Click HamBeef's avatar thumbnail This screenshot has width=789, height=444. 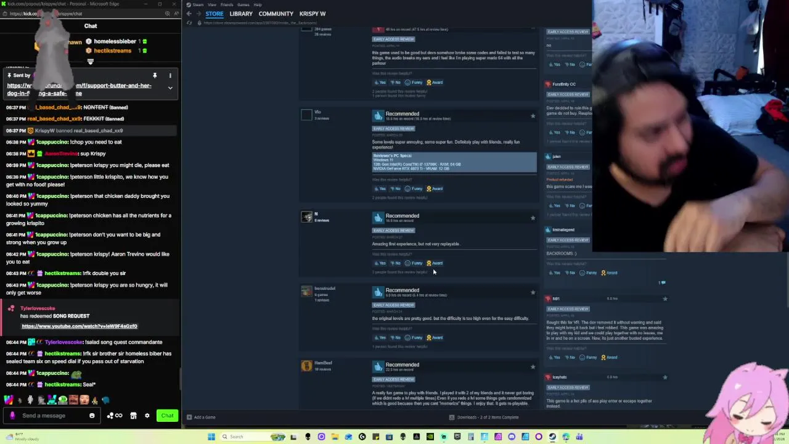point(306,366)
